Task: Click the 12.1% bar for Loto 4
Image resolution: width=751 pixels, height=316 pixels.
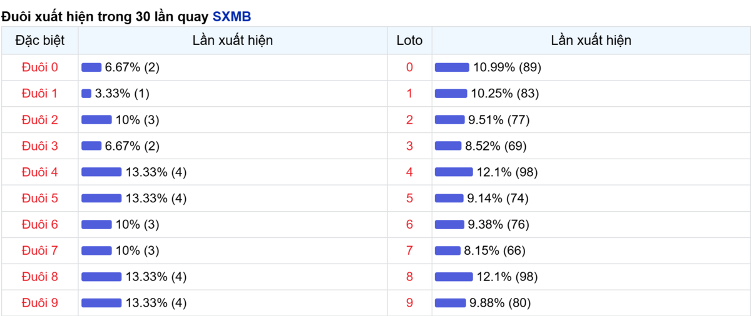Action: (x=454, y=172)
